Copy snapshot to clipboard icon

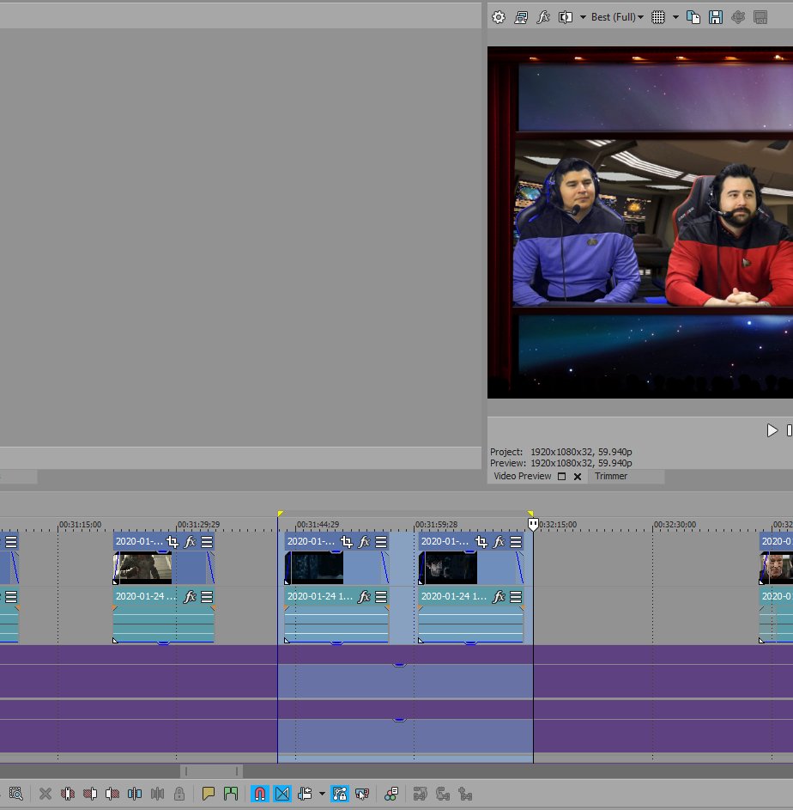693,17
